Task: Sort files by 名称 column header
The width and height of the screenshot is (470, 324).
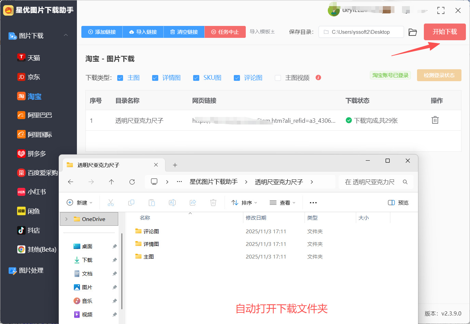Action: pyautogui.click(x=145, y=218)
